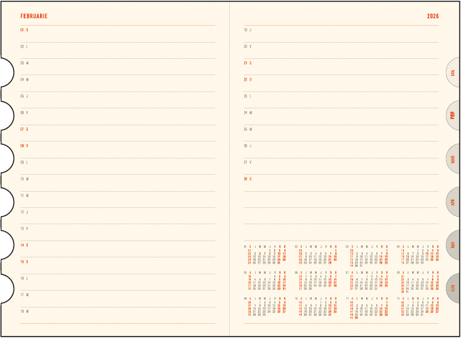Select the 01 Sunday date row
461x338 pixels.
24,30
